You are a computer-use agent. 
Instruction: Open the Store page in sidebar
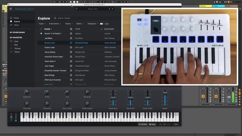point(16,25)
